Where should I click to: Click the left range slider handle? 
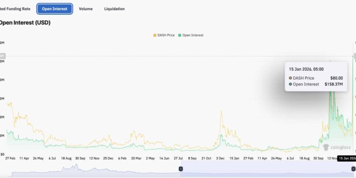(181, 169)
